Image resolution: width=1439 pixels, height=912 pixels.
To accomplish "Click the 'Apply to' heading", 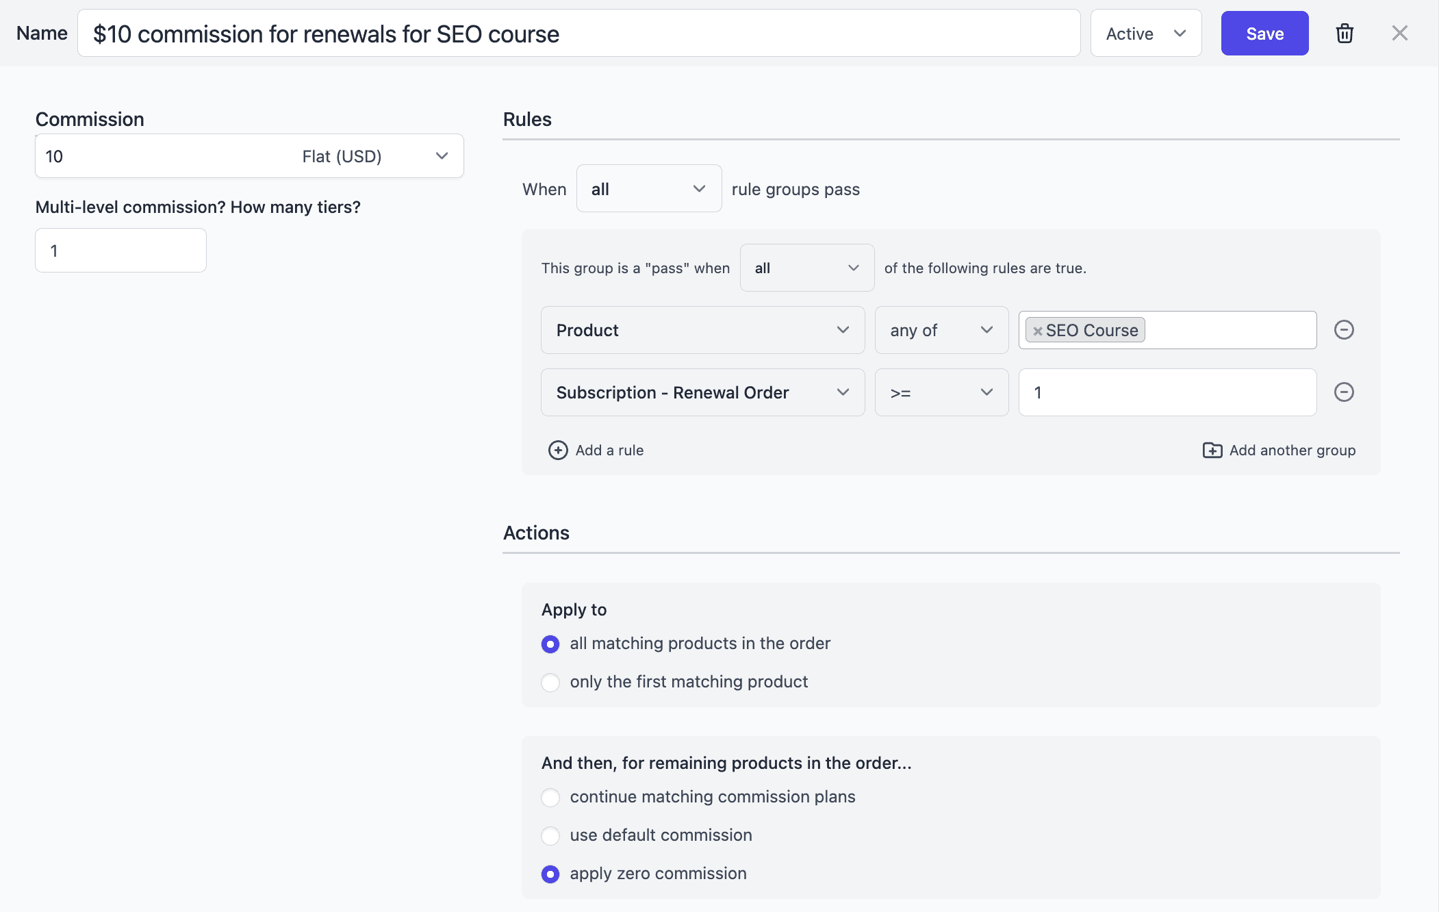I will pyautogui.click(x=574, y=609).
